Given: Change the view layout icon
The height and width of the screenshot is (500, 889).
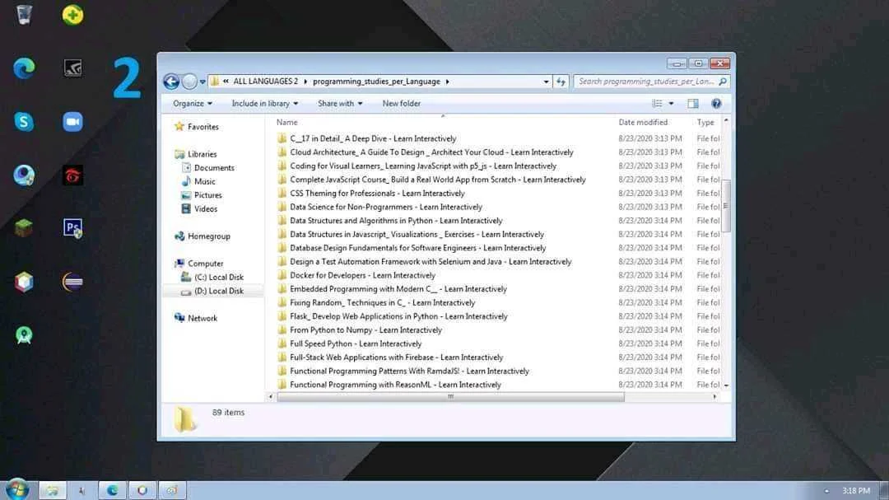Looking at the screenshot, I should (x=657, y=103).
